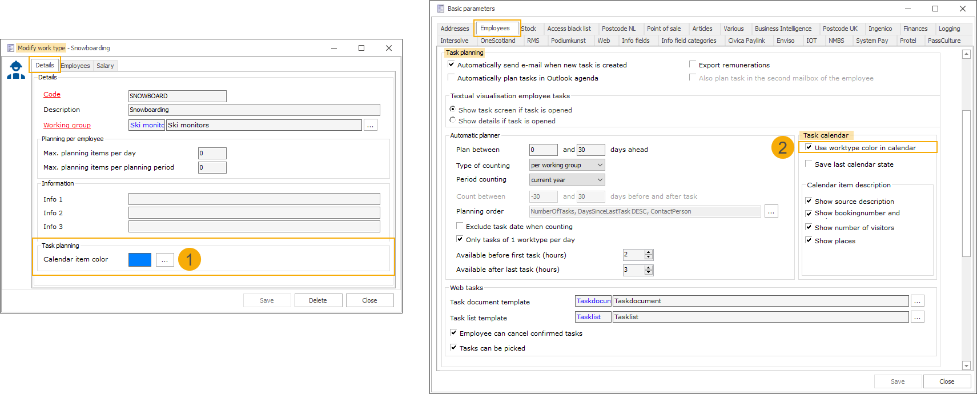Image resolution: width=977 pixels, height=394 pixels.
Task: Expand the Period counting dropdown
Action: click(567, 180)
